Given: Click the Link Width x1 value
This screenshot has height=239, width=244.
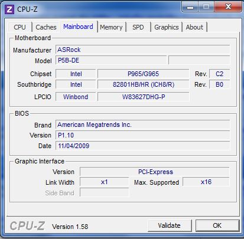Looking at the screenshot, I should click(x=104, y=182).
